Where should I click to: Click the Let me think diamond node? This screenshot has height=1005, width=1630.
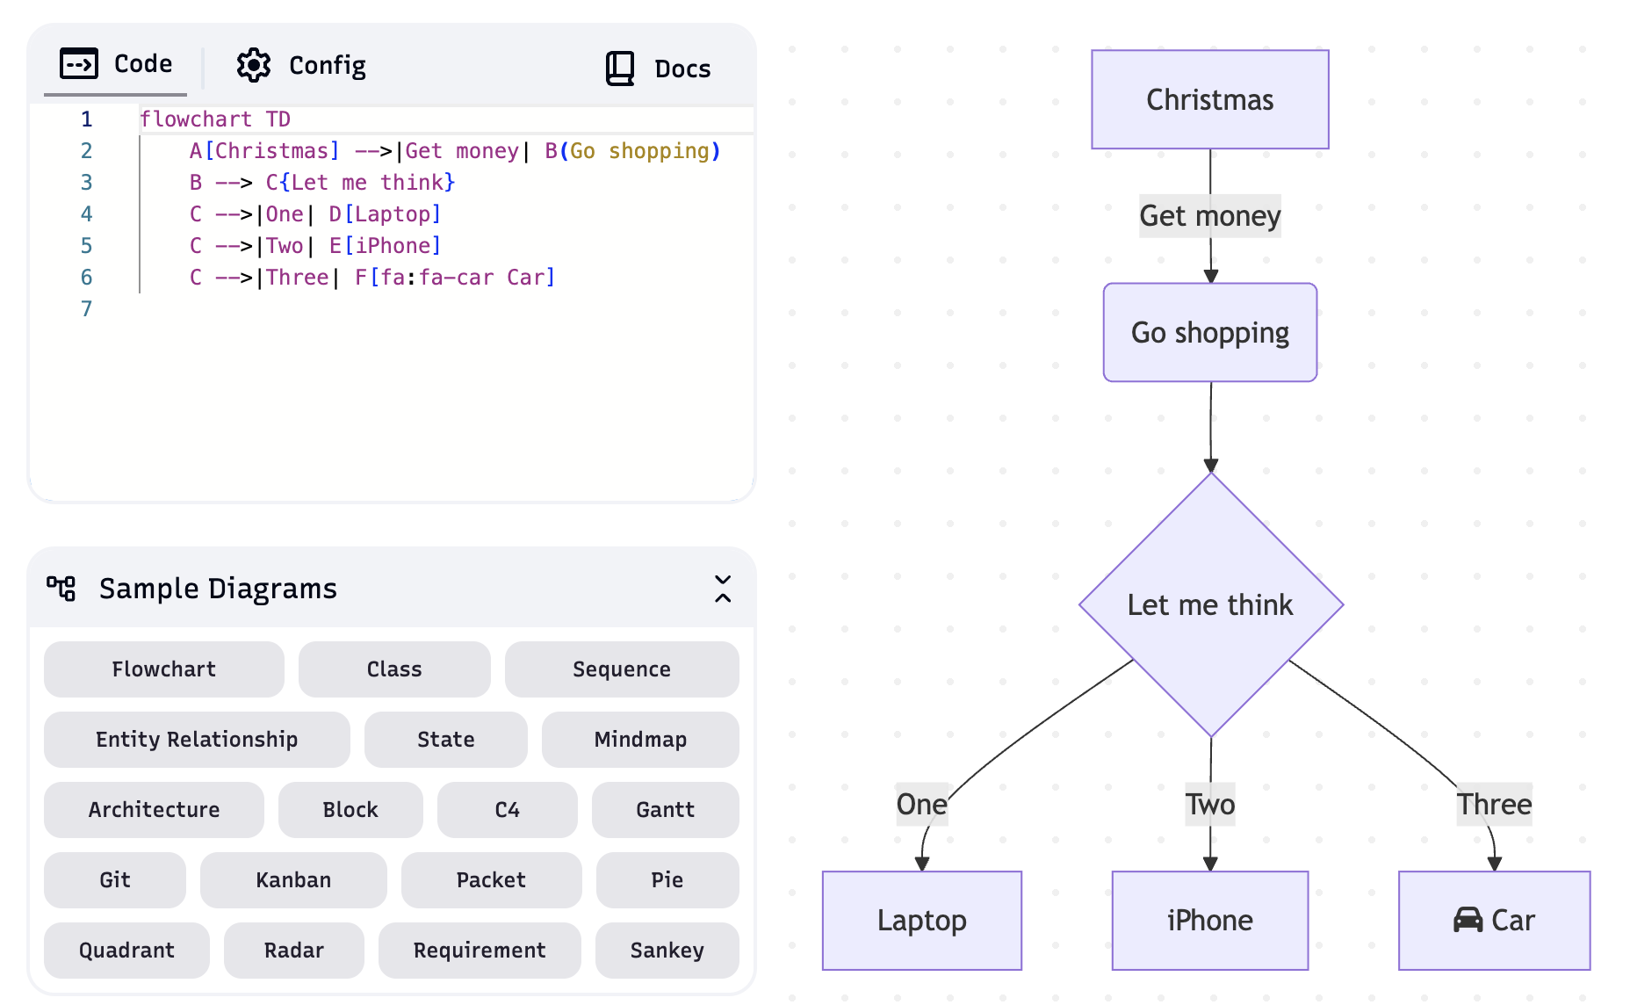(x=1211, y=604)
